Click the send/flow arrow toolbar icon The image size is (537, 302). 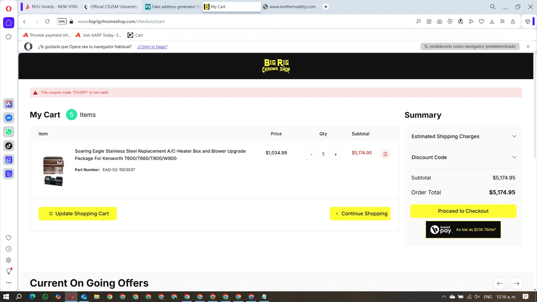point(471,21)
